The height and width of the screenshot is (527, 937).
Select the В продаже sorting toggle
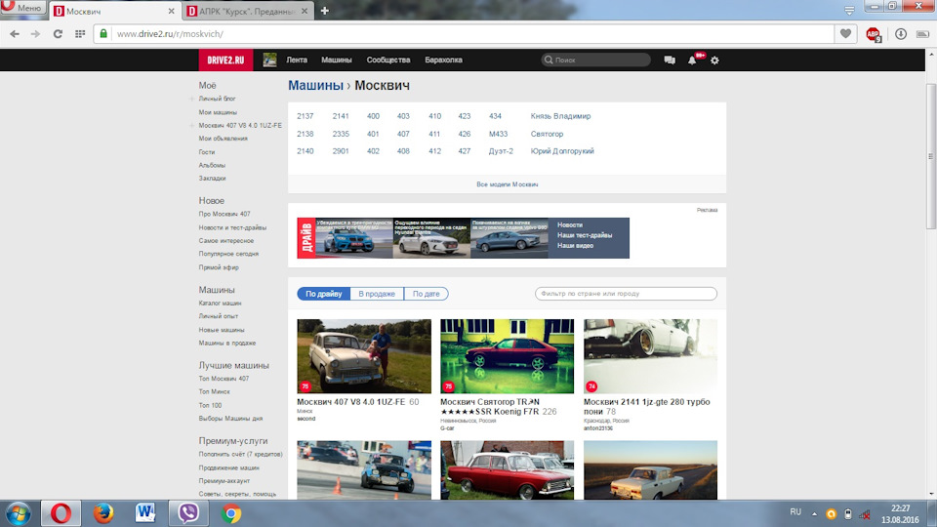tap(377, 294)
